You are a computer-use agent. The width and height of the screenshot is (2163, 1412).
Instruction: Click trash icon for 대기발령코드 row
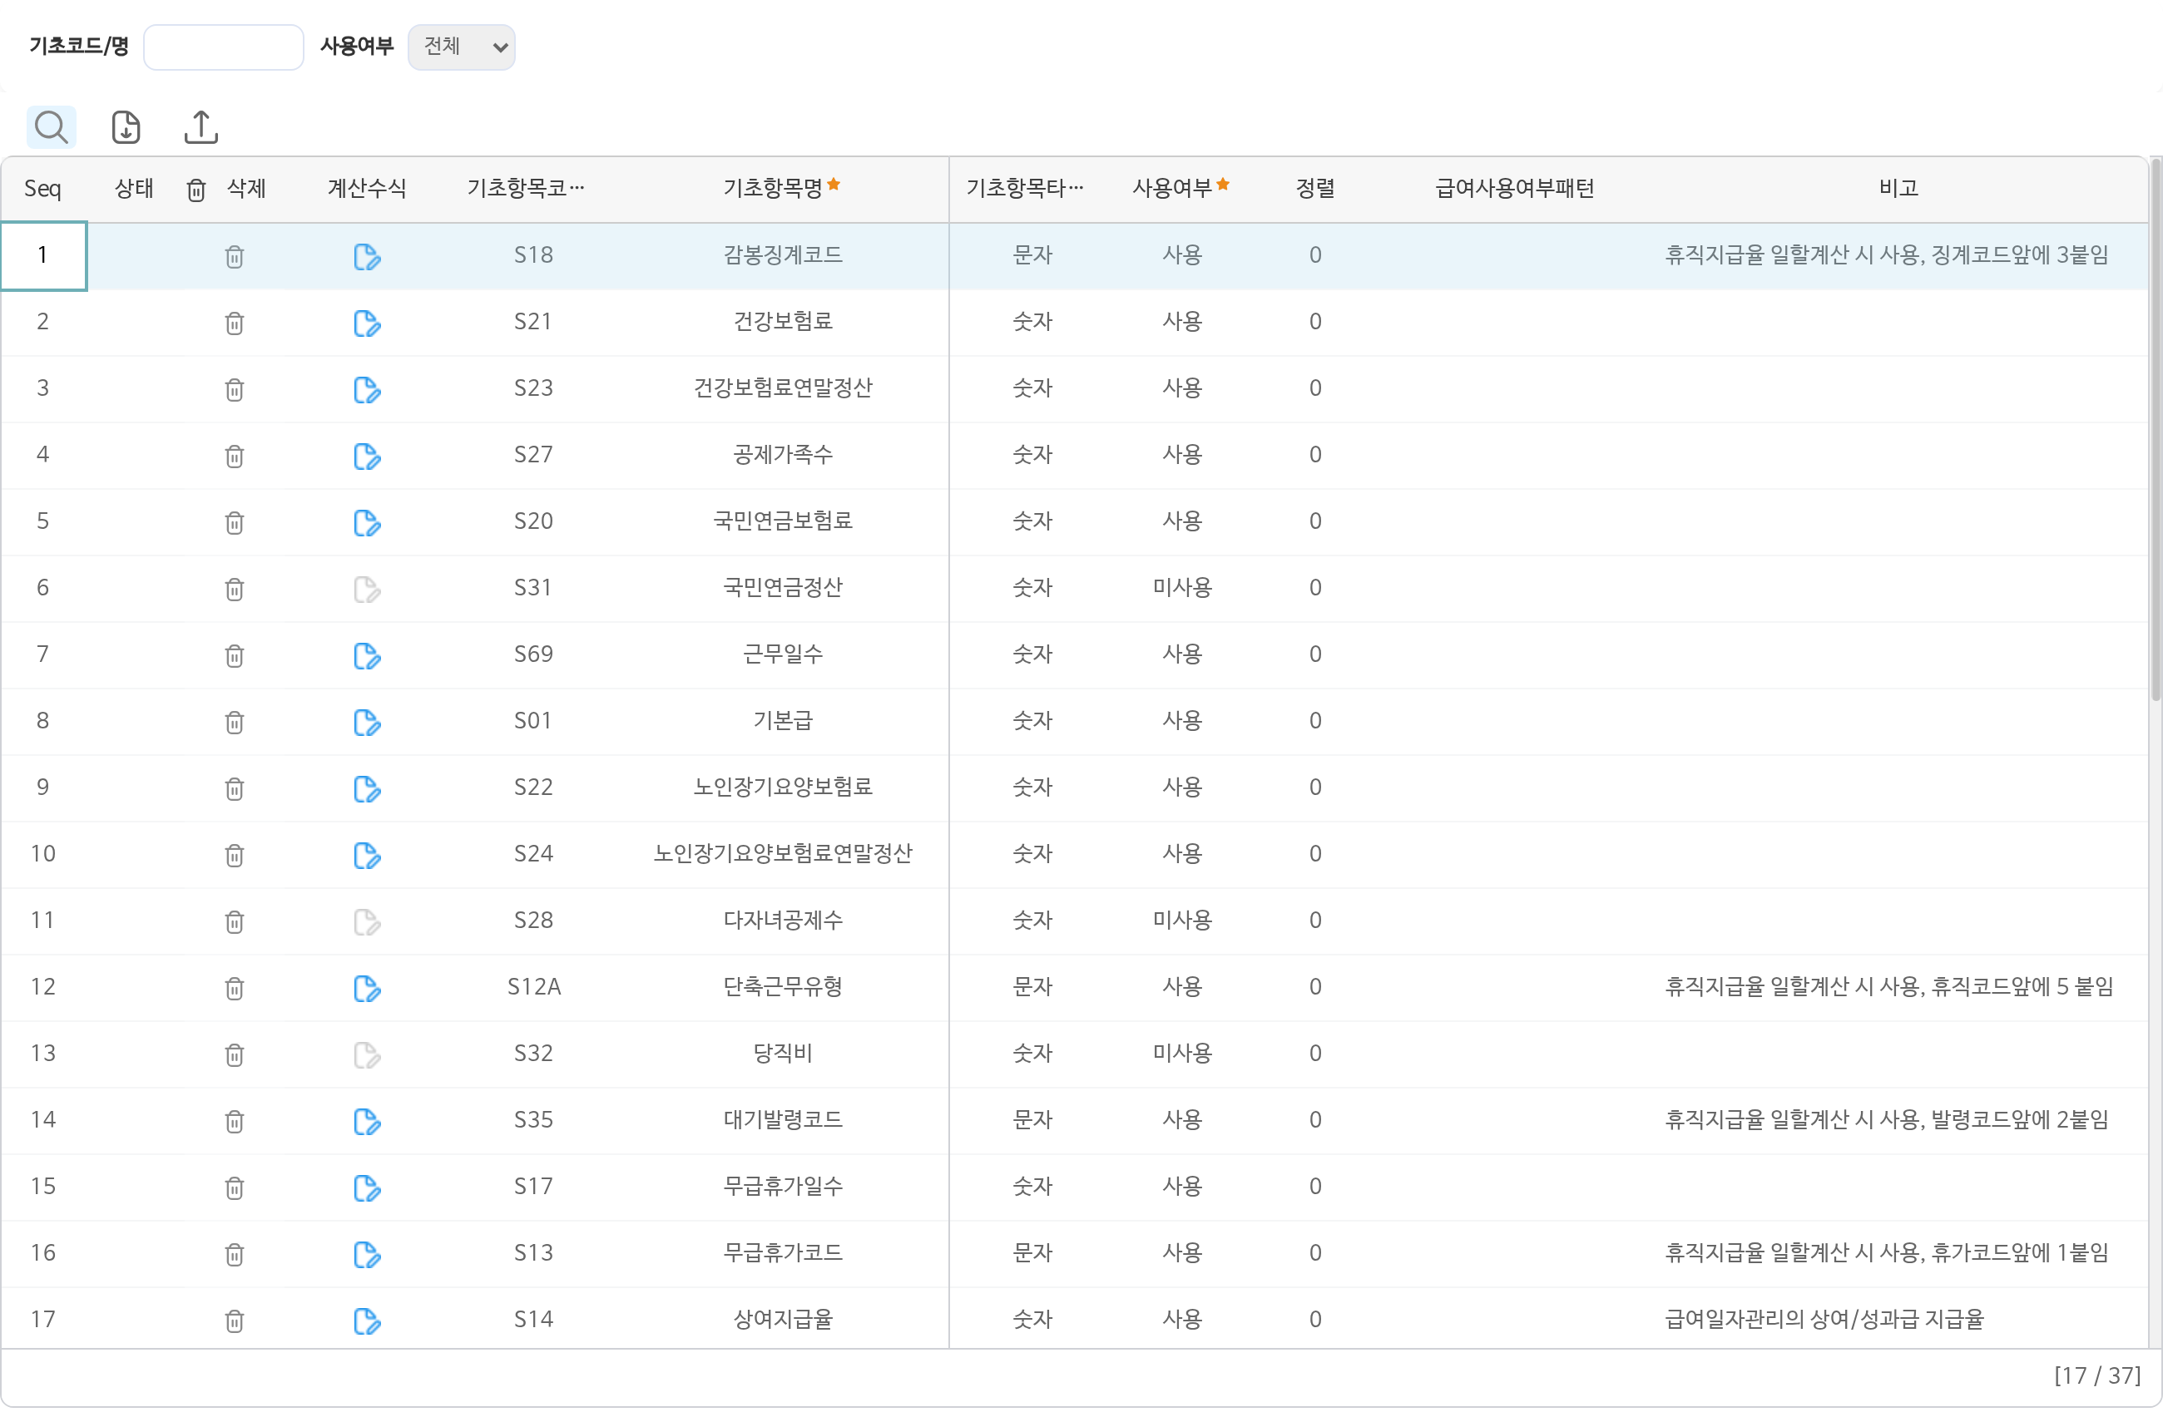[235, 1121]
